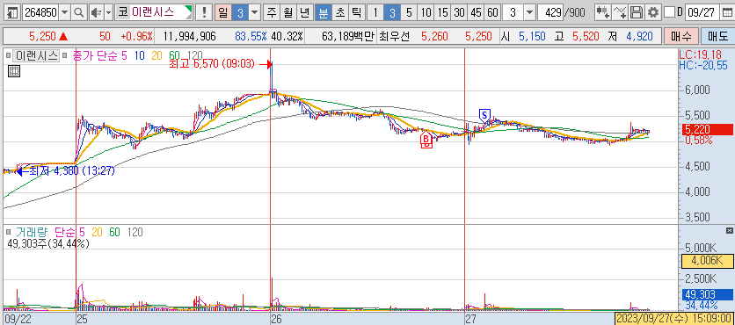735x325 pixels.
Task: Select the 30-minute interval
Action: pos(459,12)
